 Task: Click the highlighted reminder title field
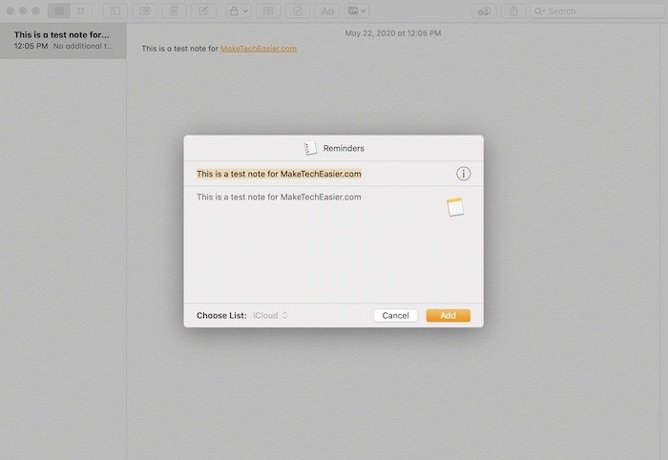coord(279,174)
